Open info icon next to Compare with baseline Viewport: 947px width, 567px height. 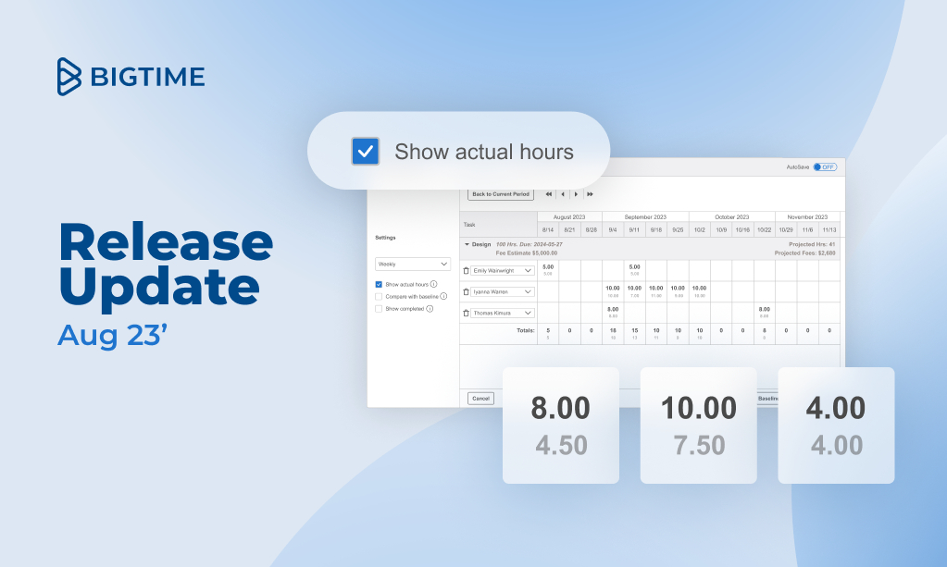coord(444,296)
